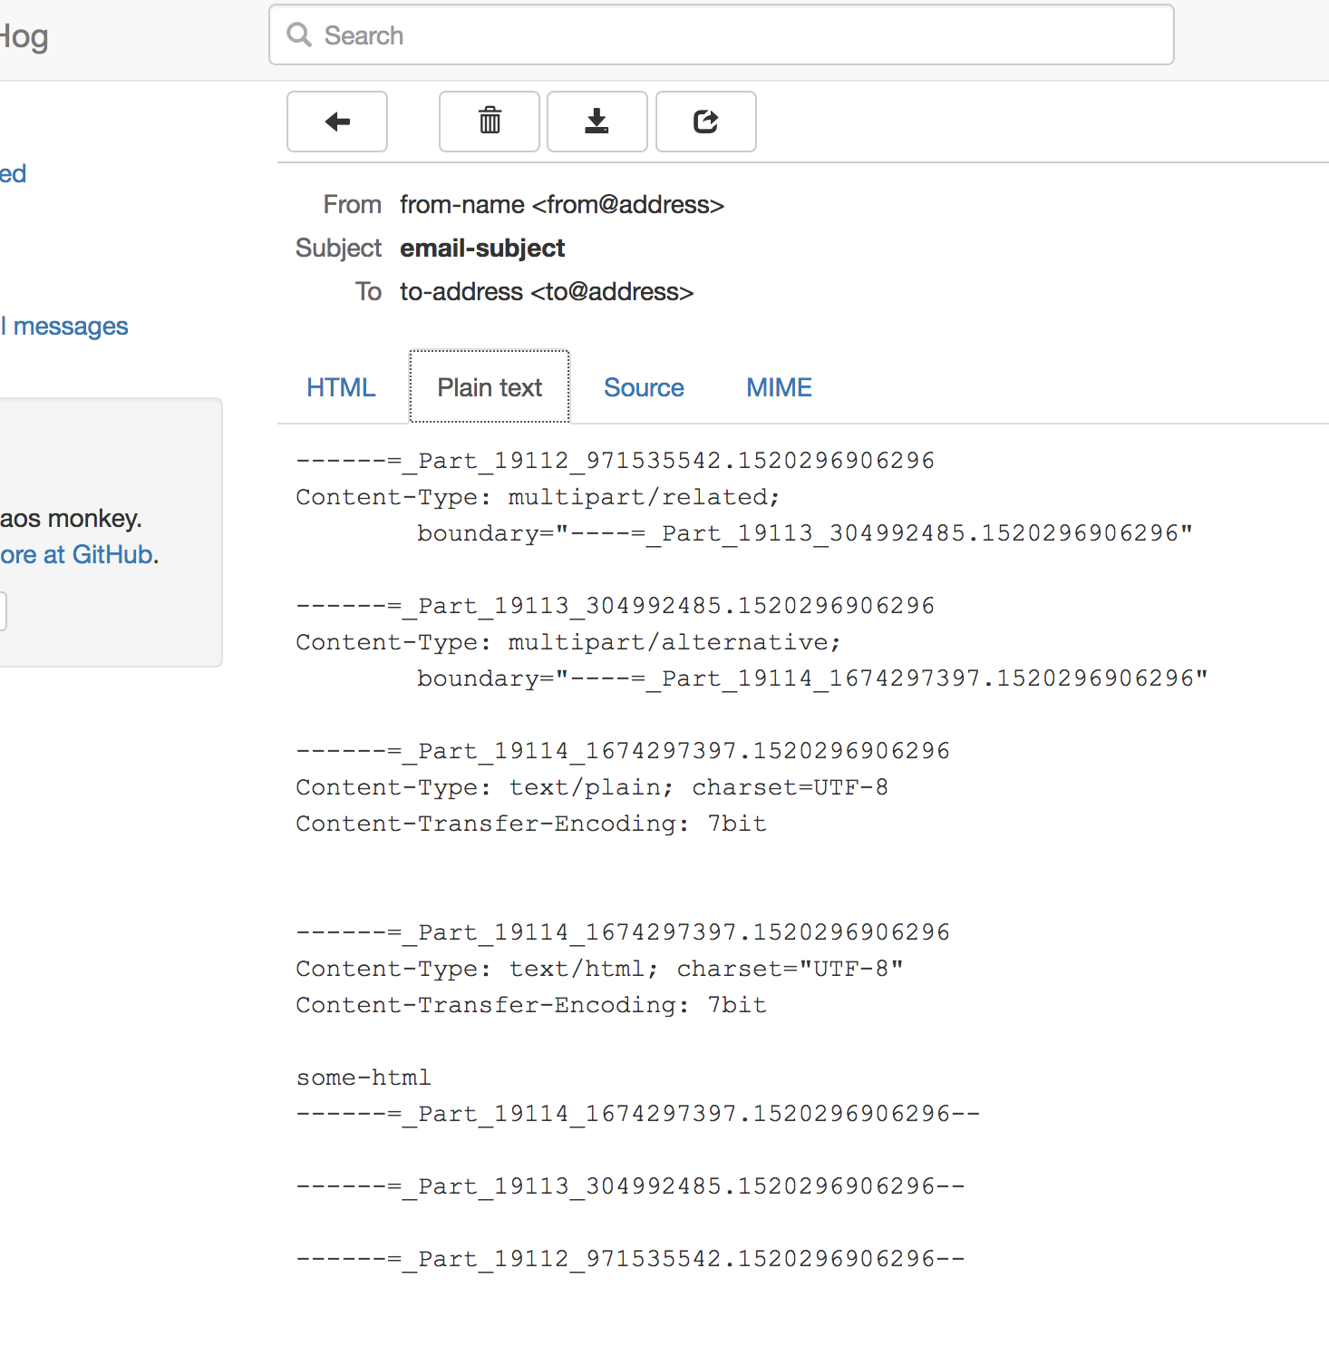Screen dimensions: 1329x1366
Task: Click the Content-Type text/plain line
Action: (591, 787)
